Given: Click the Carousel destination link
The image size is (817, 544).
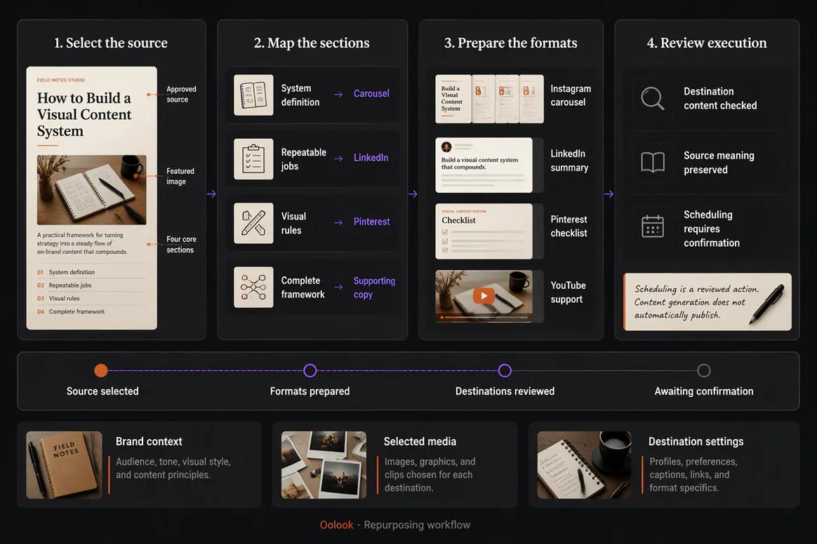Looking at the screenshot, I should coord(371,94).
